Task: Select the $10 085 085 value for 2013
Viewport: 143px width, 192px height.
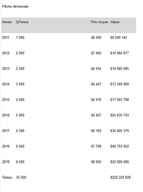Action: (119, 68)
